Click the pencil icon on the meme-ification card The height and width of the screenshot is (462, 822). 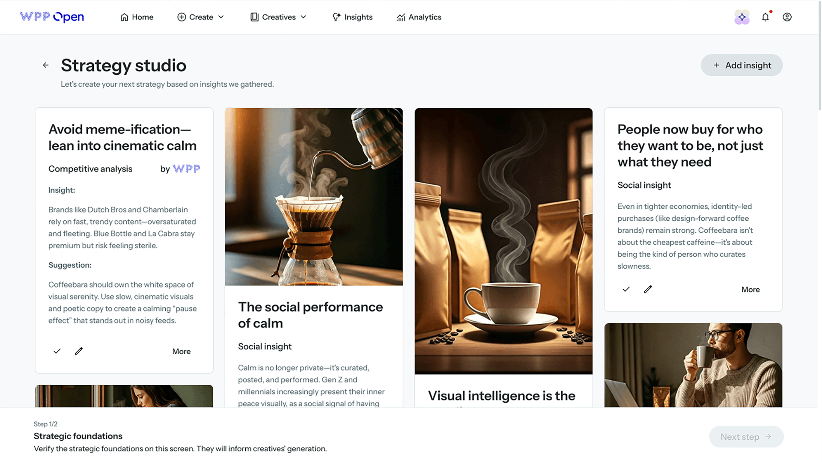point(78,351)
